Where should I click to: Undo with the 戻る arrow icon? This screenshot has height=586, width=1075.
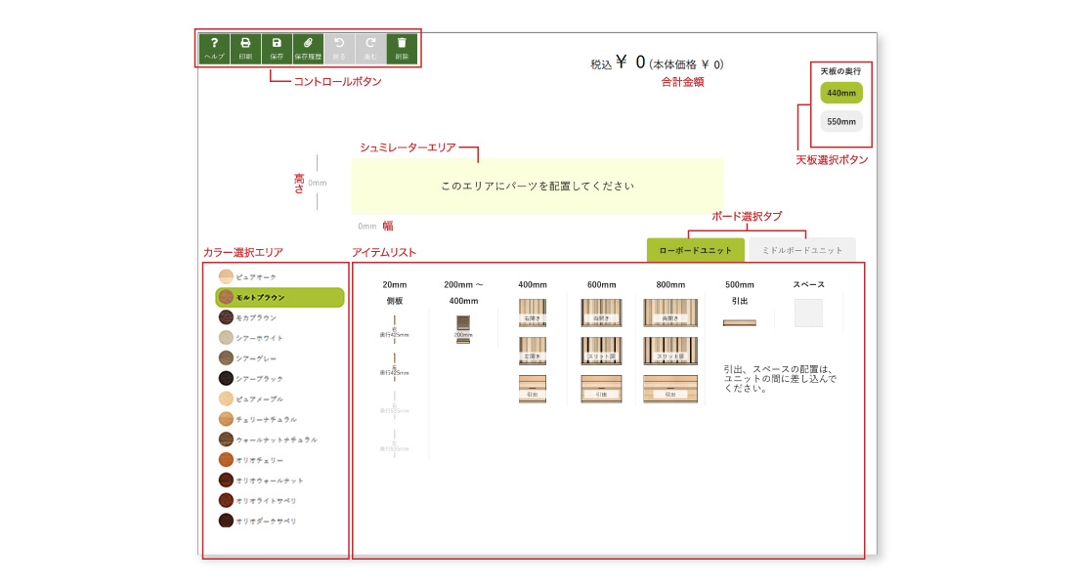tap(339, 48)
